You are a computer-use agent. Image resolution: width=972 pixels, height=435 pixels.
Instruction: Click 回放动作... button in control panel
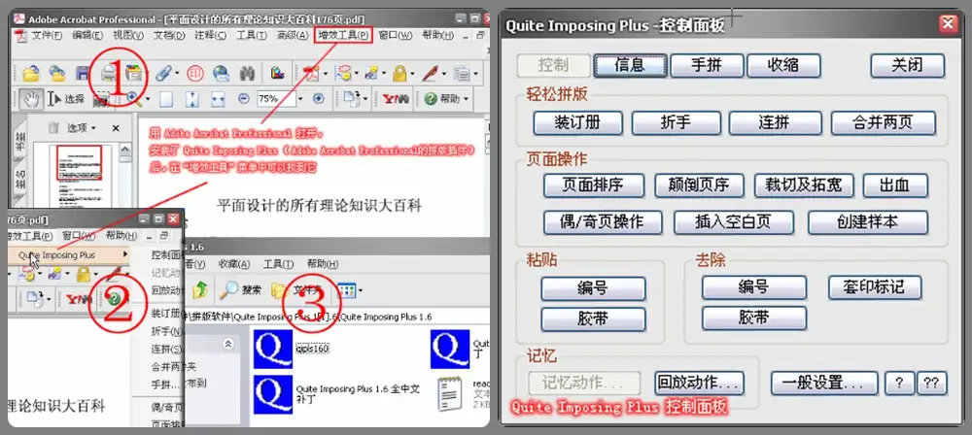[699, 383]
